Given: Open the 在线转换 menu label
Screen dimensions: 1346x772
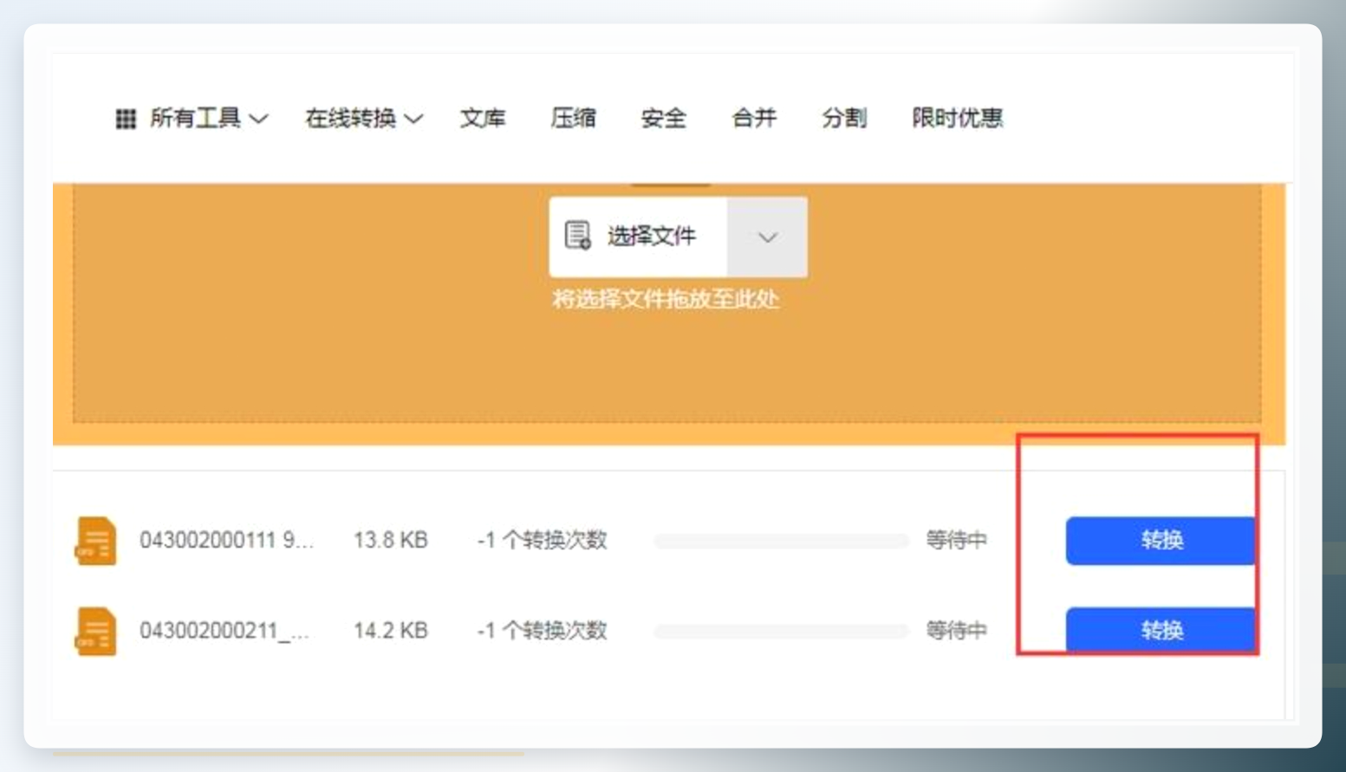Looking at the screenshot, I should 350,118.
